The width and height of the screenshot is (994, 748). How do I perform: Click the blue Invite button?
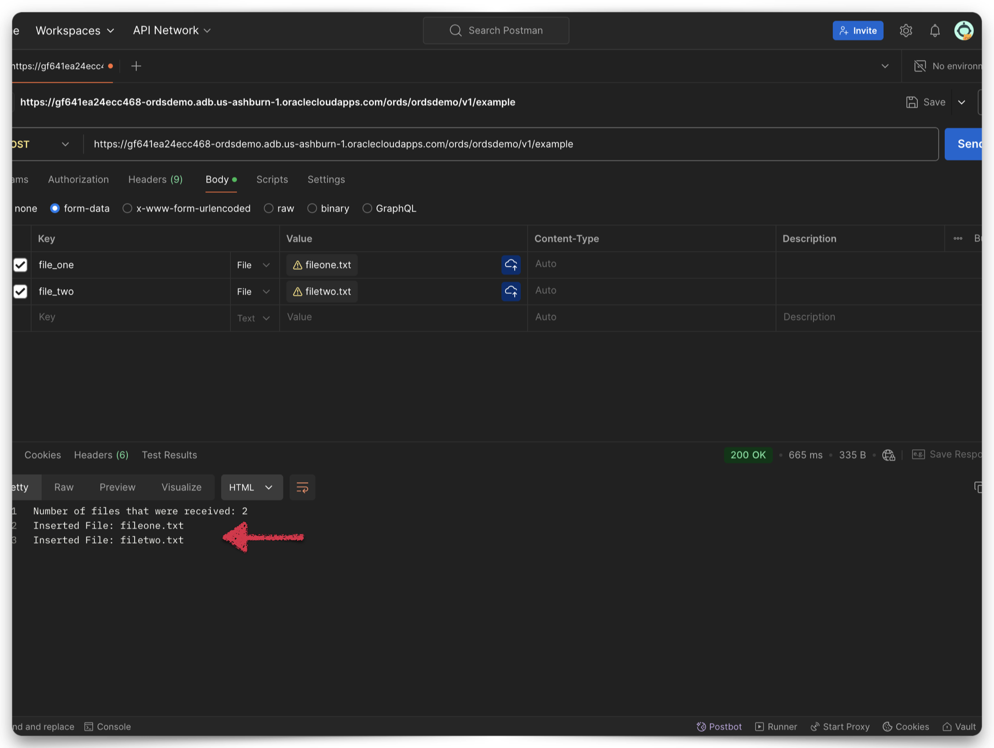pyautogui.click(x=857, y=31)
